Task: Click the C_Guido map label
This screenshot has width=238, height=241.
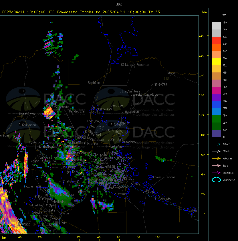Action: pos(35,142)
